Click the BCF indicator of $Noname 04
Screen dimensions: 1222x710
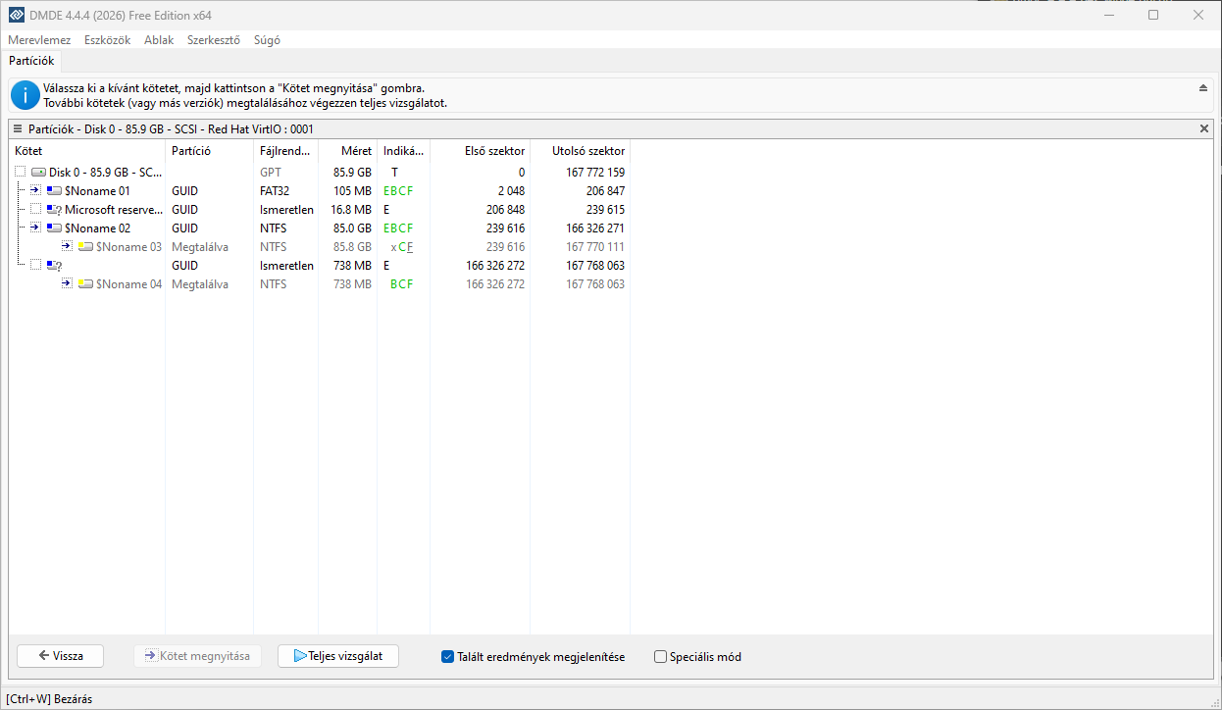click(402, 284)
